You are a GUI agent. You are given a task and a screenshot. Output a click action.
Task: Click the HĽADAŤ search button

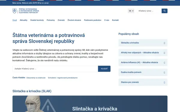click(x=104, y=69)
